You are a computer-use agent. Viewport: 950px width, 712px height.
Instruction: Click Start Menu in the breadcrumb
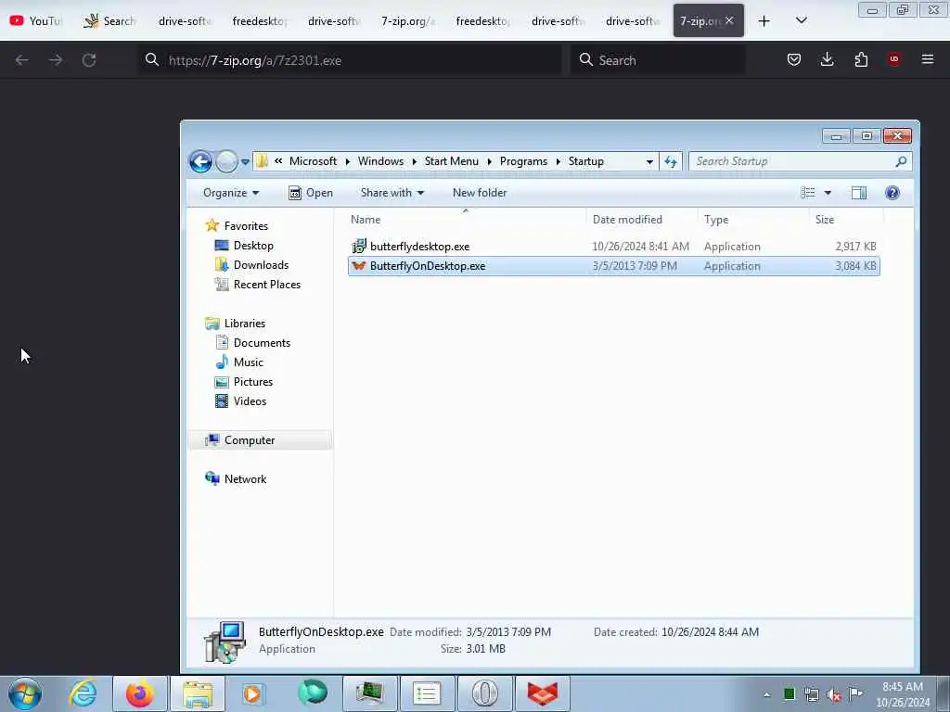[x=452, y=161]
